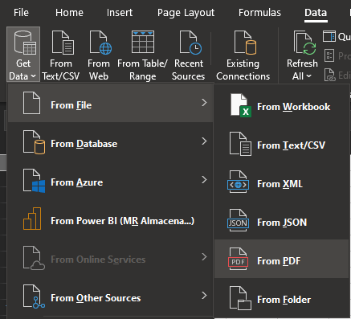351x319 pixels.
Task: Open the Page Layout tab
Action: point(186,13)
